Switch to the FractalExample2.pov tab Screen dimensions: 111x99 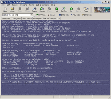[x=51, y=18]
